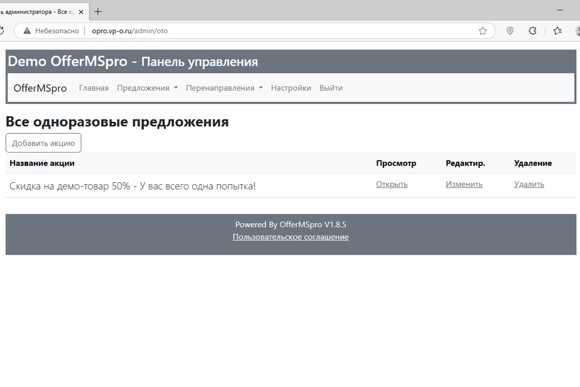Screen dimensions: 580x387
Task: Click the Скидка на демо-товар 50% row text
Action: click(x=133, y=186)
